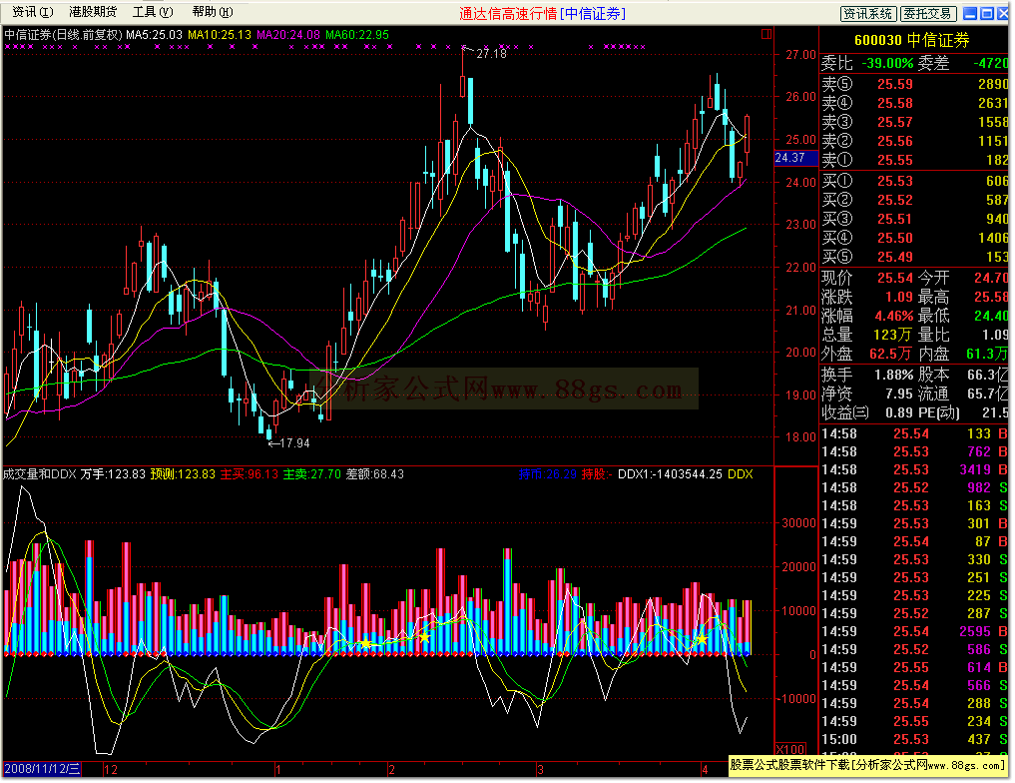Select the 卖① 25.55 order row

[914, 160]
